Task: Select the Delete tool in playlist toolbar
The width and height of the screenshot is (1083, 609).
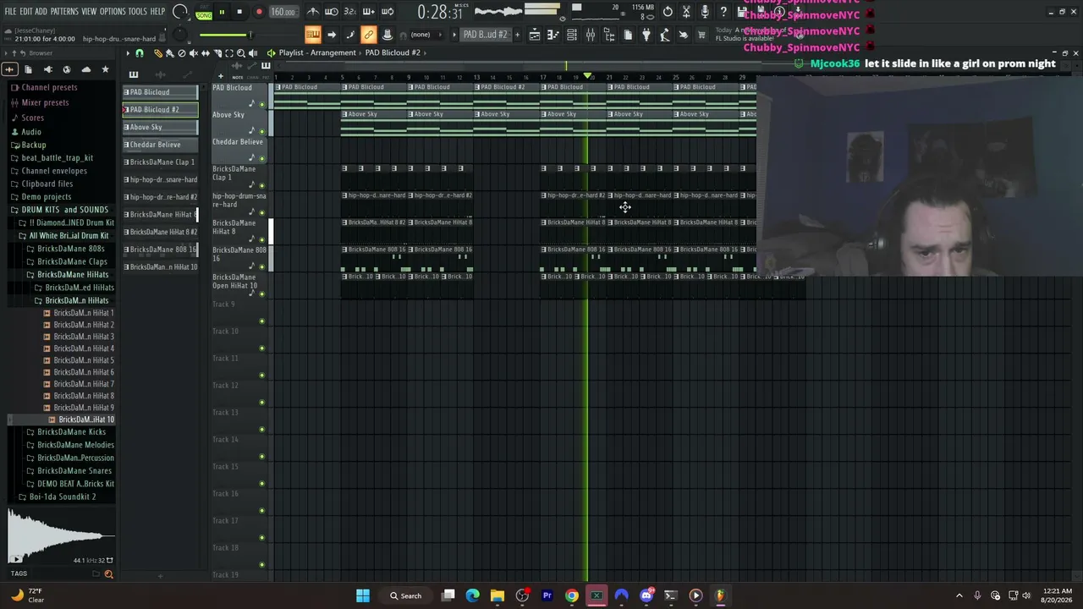Action: pos(181,52)
